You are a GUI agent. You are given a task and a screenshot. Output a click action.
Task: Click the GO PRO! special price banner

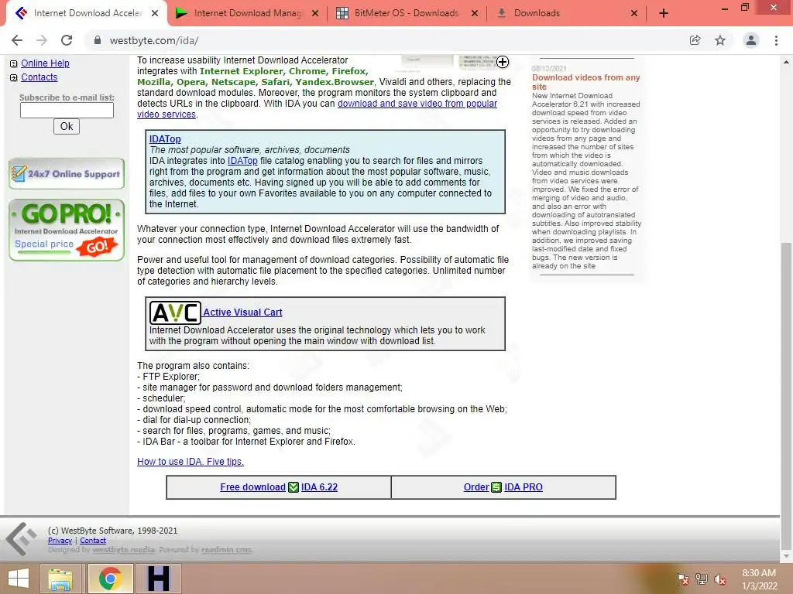pos(67,230)
